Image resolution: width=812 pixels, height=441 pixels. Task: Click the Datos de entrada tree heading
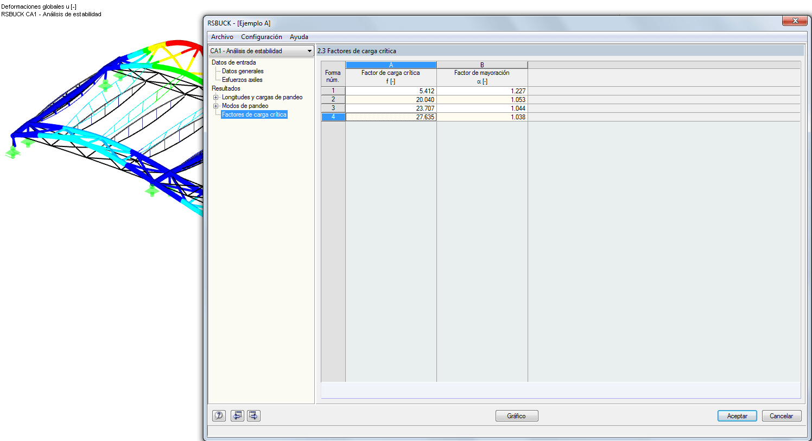click(x=233, y=62)
